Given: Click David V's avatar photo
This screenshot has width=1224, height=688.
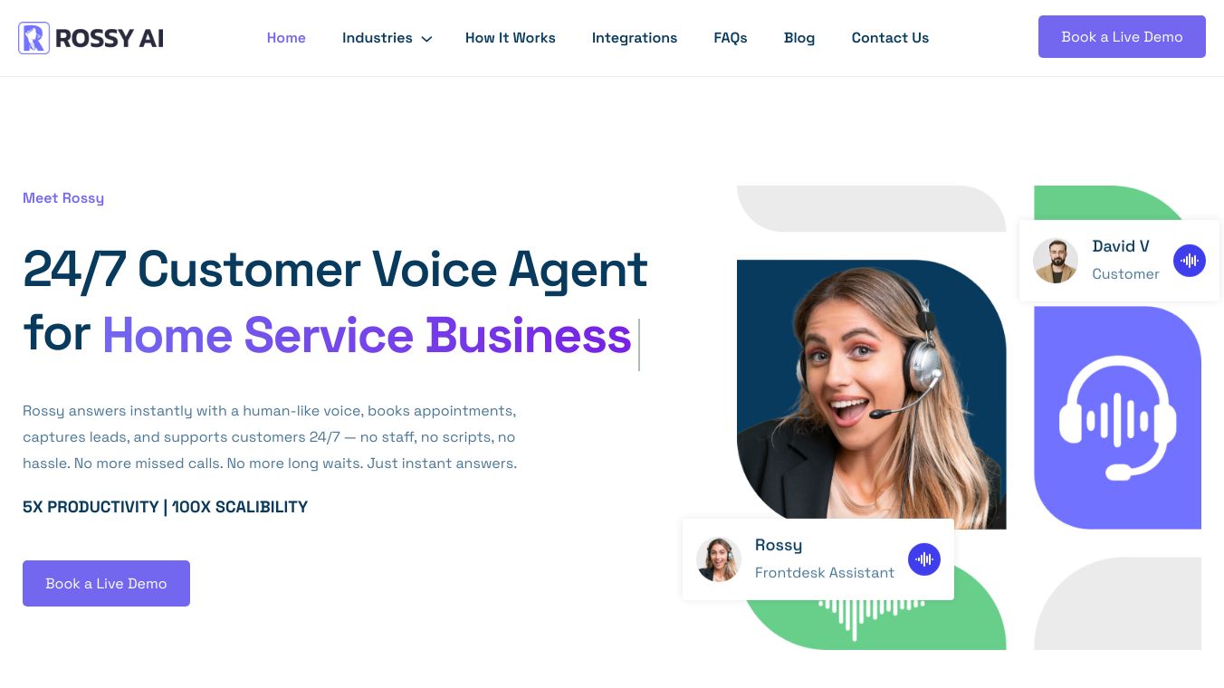Looking at the screenshot, I should (x=1056, y=261).
